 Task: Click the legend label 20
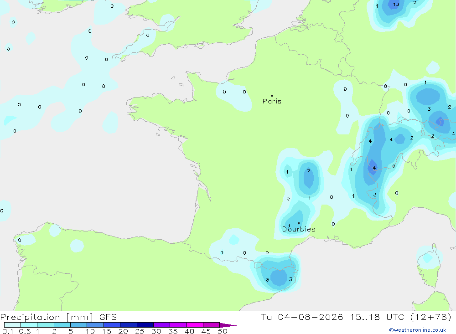pyautogui.click(x=123, y=331)
